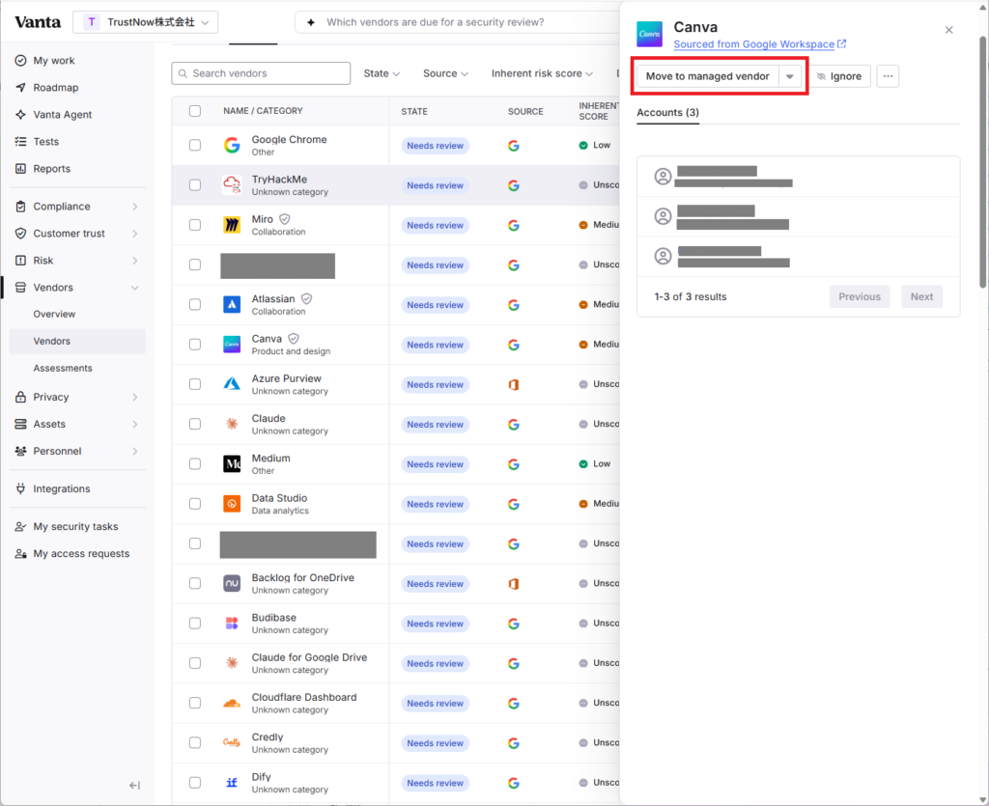
Task: Select the Canva vendor row checkbox
Action: [x=195, y=344]
